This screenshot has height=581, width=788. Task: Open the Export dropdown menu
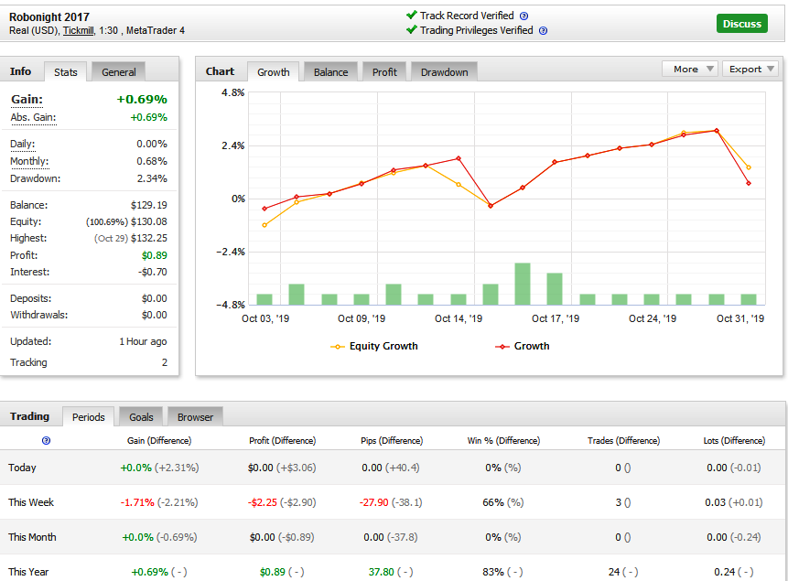point(750,69)
